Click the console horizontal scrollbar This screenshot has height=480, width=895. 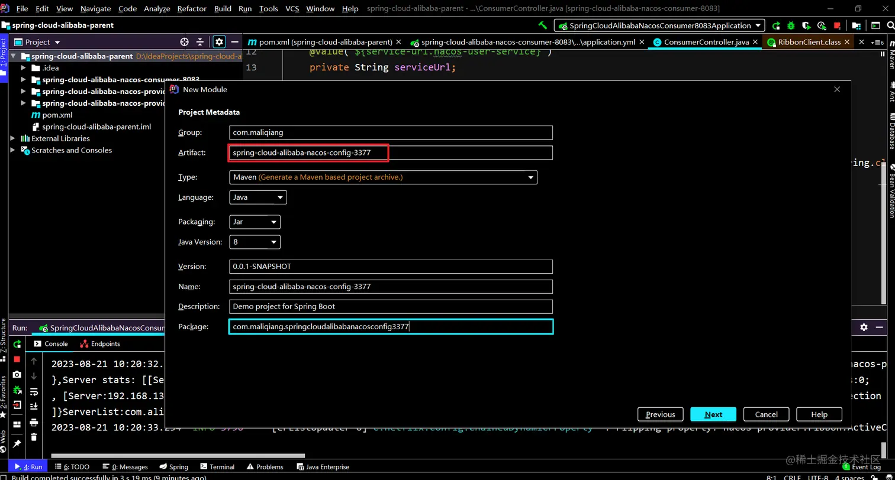pos(178,456)
